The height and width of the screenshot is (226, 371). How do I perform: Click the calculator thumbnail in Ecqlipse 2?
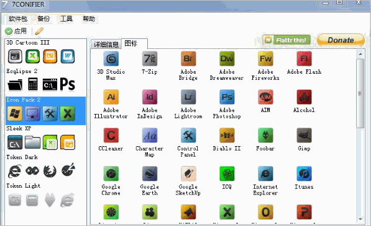(33, 84)
